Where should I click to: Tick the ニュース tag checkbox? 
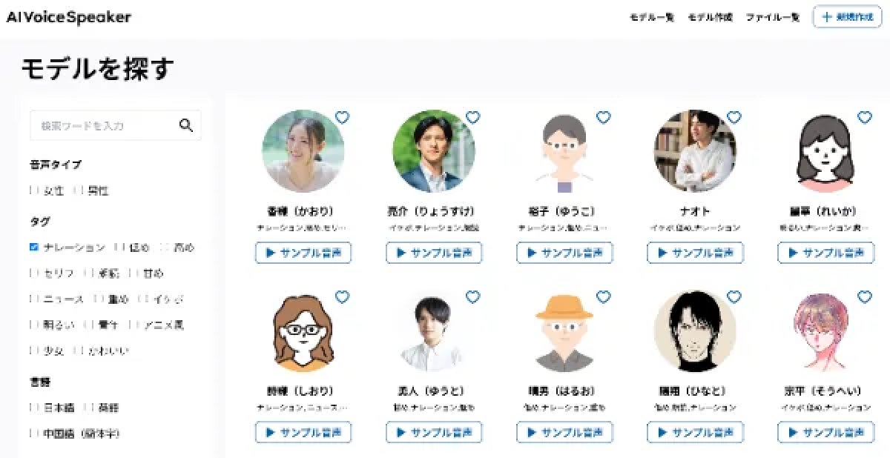click(34, 299)
